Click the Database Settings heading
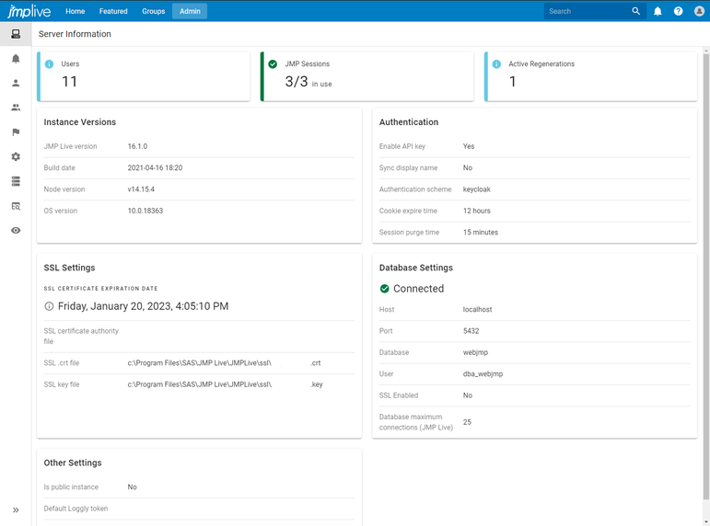This screenshot has height=526, width=710. tap(415, 268)
